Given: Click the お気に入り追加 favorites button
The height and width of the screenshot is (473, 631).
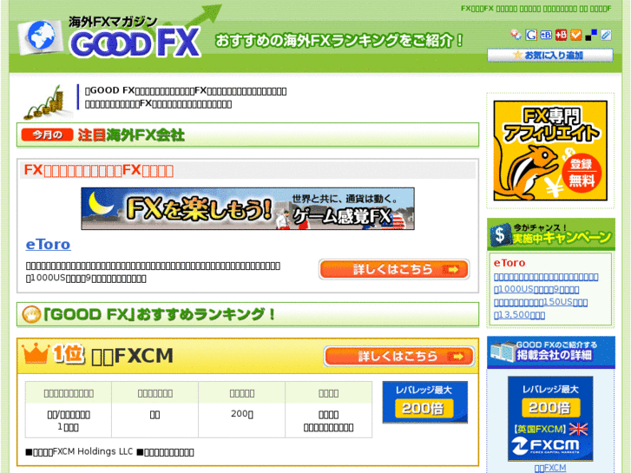Looking at the screenshot, I should tap(550, 56).
